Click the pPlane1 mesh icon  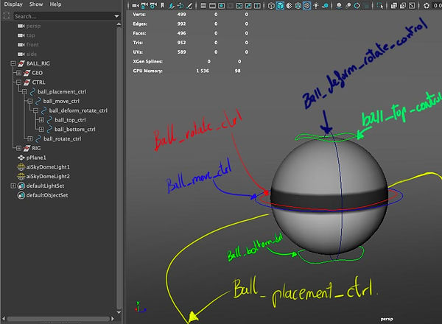coord(21,158)
